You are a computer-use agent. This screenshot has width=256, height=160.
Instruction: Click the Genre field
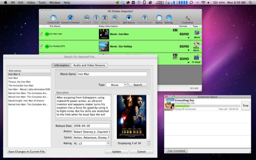tap(91, 138)
